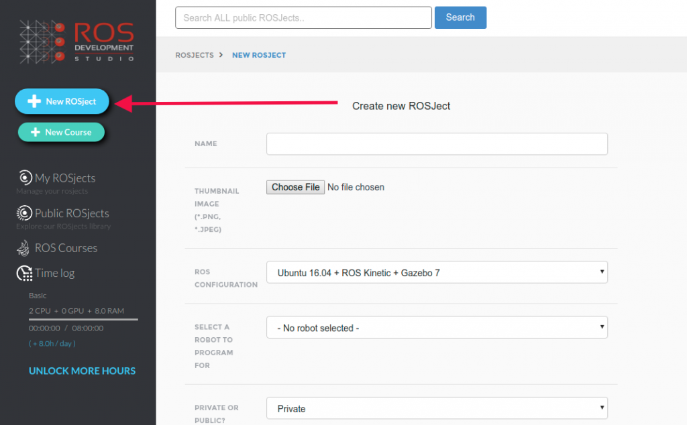The width and height of the screenshot is (687, 425).
Task: Click the '+ 8.0h / day' text
Action: click(x=52, y=344)
